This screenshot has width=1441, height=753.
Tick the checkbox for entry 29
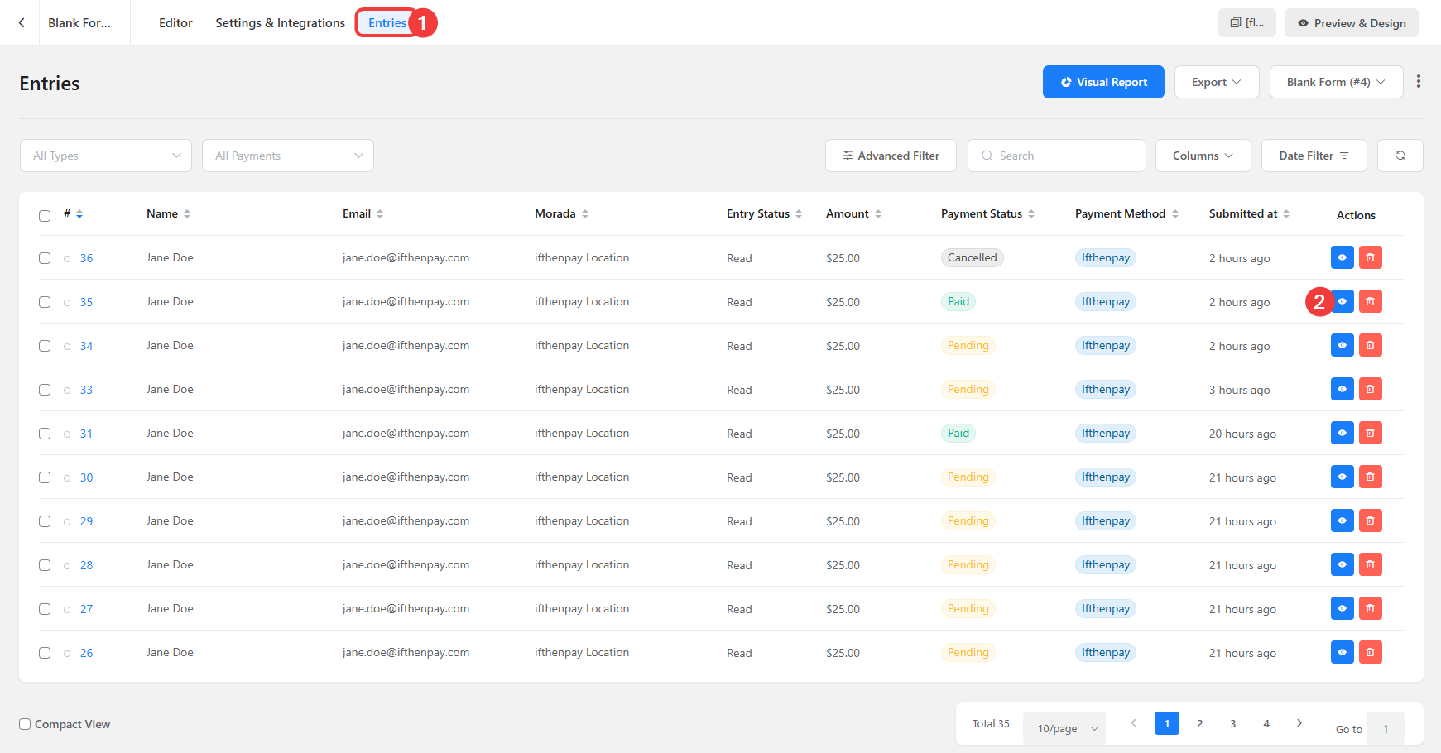[x=45, y=521]
